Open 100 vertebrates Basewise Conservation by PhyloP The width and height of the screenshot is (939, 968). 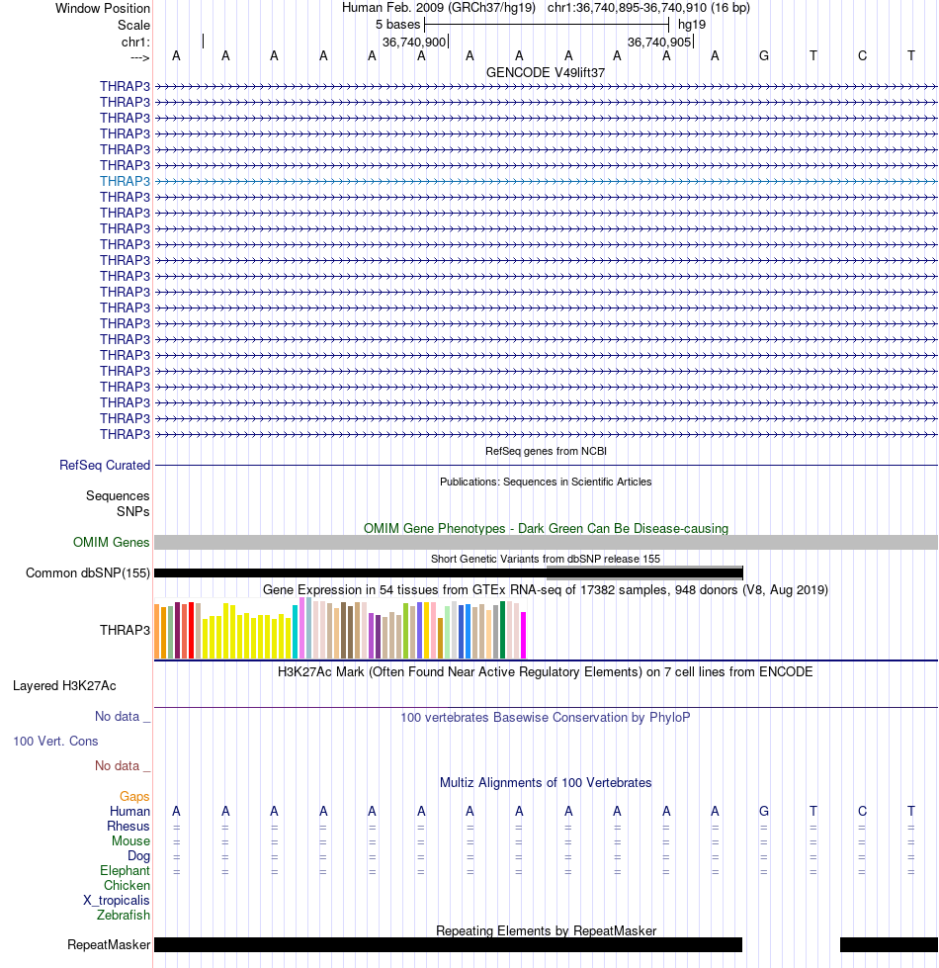546,718
